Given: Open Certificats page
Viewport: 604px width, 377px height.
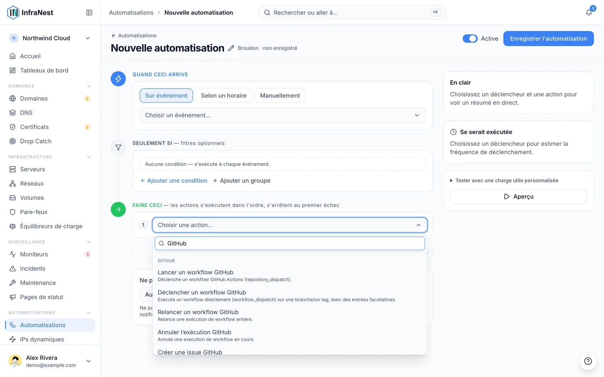Looking at the screenshot, I should point(50,127).
